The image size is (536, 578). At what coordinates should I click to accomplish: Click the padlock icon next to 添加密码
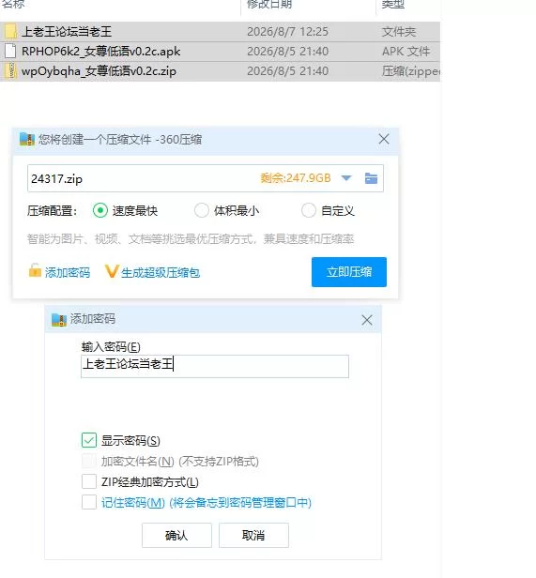(35, 270)
